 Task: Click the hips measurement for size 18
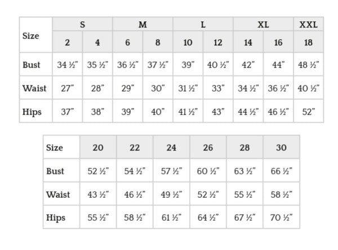309,112
